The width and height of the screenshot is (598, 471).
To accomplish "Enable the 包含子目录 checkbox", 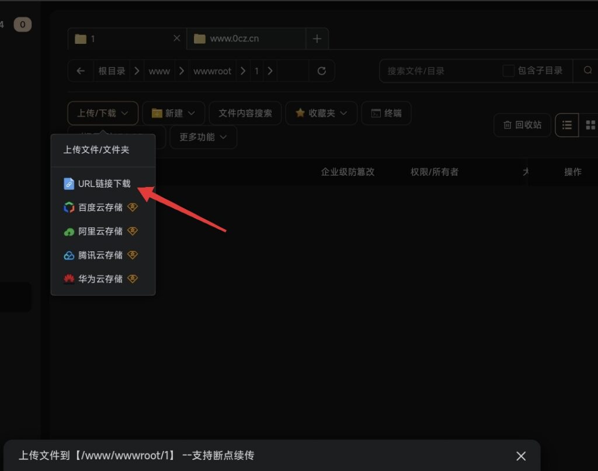I will pyautogui.click(x=509, y=71).
